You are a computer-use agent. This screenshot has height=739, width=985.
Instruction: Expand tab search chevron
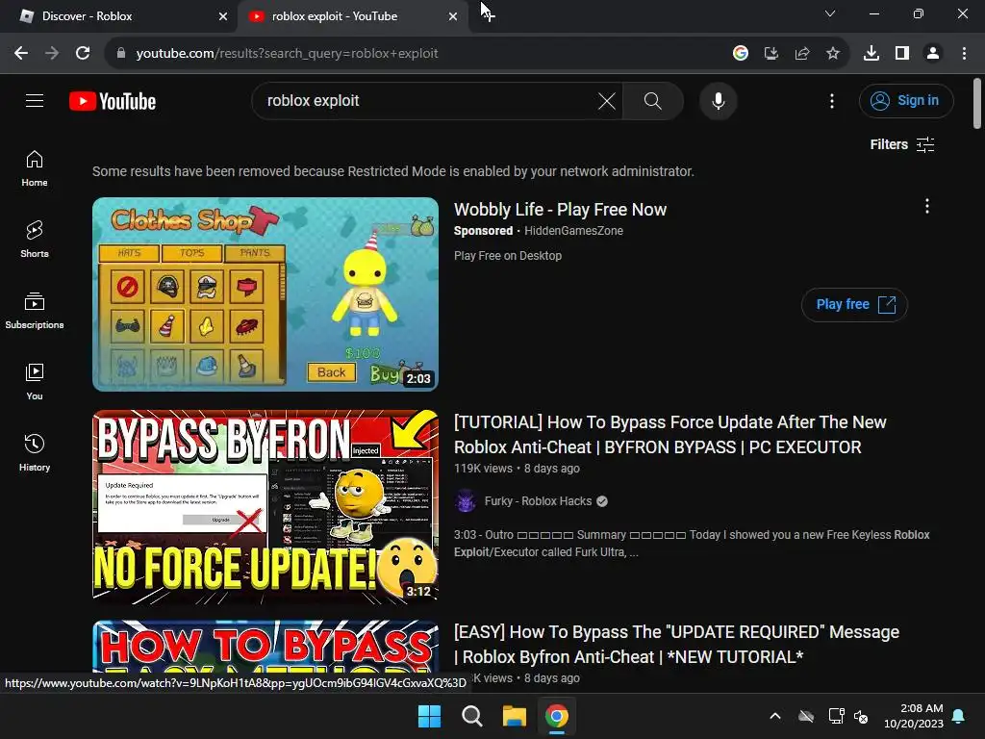point(830,13)
